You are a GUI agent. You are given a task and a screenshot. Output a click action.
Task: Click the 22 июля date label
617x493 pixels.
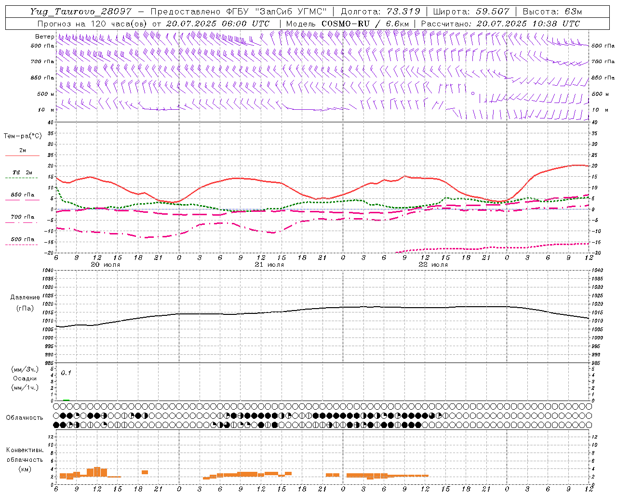click(433, 265)
